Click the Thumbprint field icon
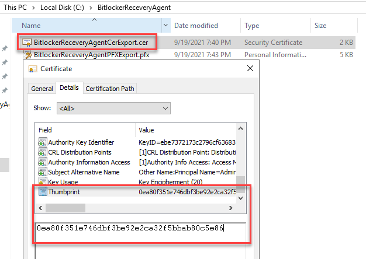 [x=42, y=191]
